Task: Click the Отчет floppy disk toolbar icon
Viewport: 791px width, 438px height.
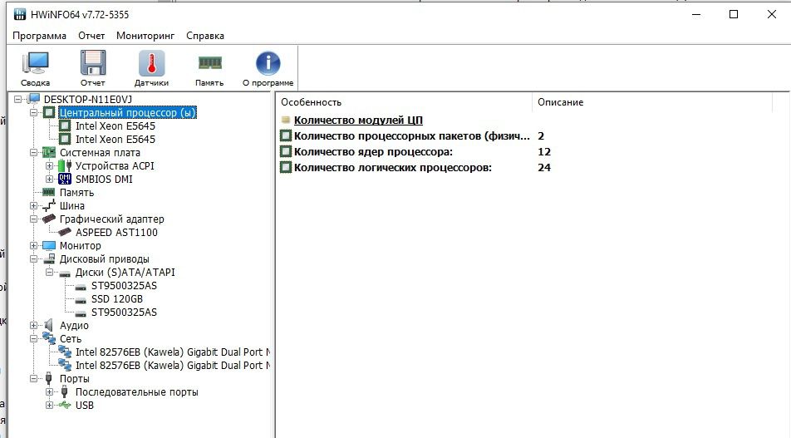Action: click(93, 63)
